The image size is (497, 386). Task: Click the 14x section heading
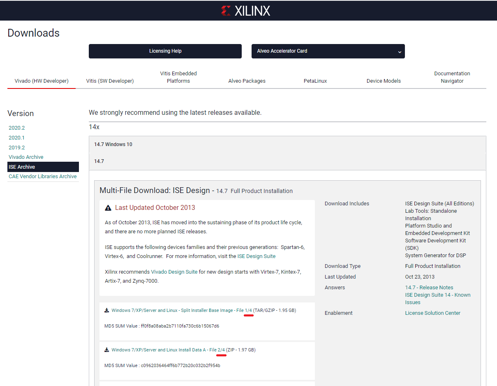coord(94,127)
